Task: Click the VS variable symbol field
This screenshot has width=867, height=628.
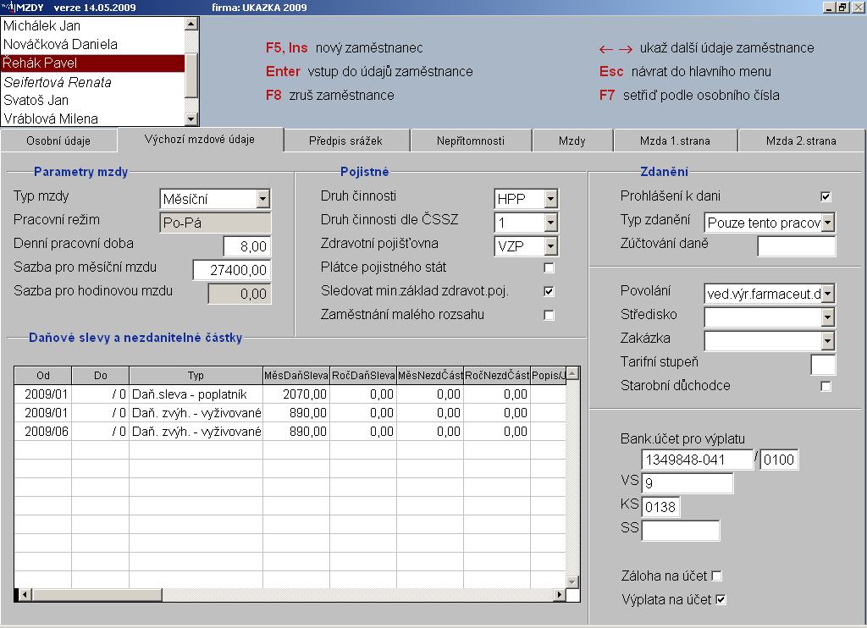Action: point(688,483)
